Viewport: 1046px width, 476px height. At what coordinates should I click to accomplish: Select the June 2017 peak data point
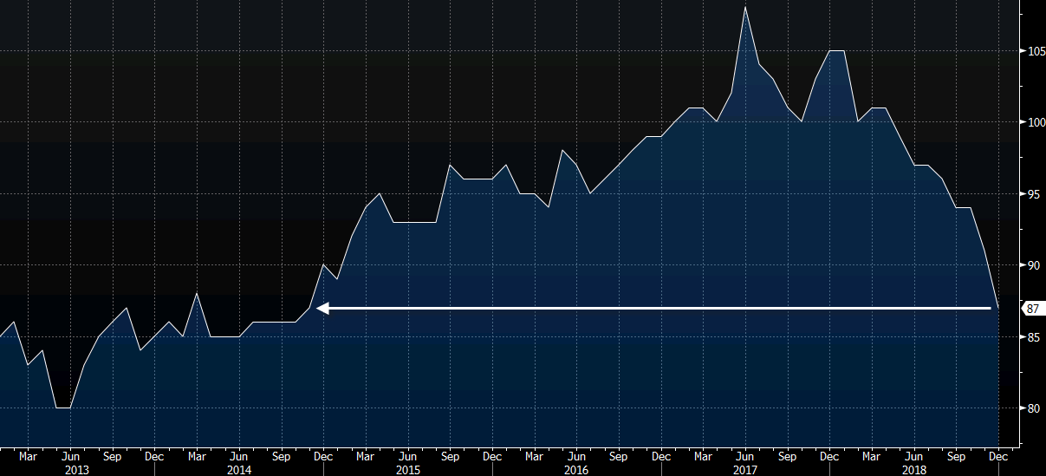click(x=745, y=8)
